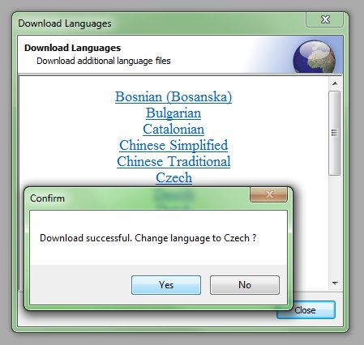Image resolution: width=364 pixels, height=345 pixels.
Task: Click the scrollbar down arrow
Action: click(335, 283)
